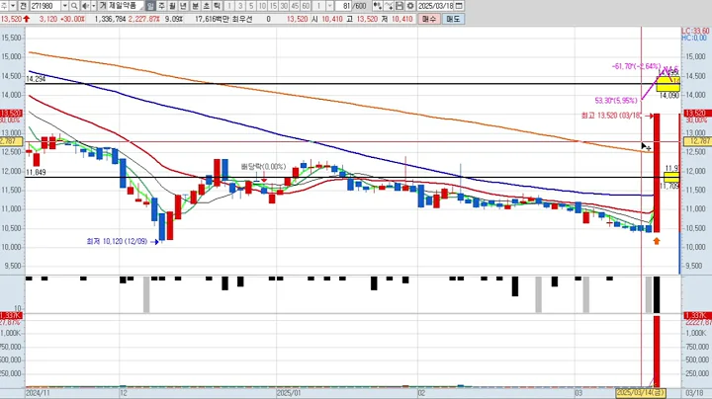
Task: Click the line drawing tool icon
Action: (x=389, y=6)
